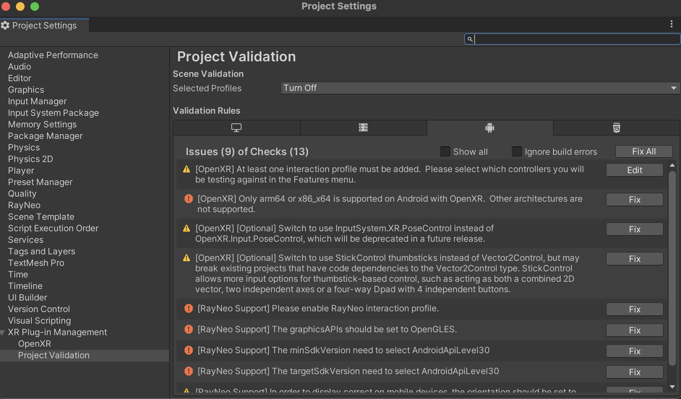This screenshot has width=681, height=399.
Task: Click the search magnifier icon
Action: point(470,39)
